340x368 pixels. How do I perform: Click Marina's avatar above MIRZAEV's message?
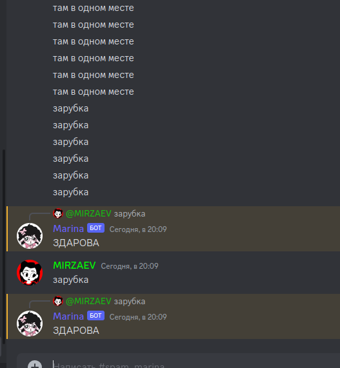(30, 236)
